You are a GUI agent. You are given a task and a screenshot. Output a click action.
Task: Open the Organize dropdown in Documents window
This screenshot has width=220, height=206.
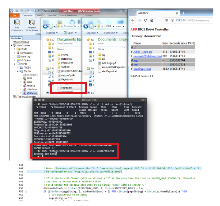tap(51, 33)
